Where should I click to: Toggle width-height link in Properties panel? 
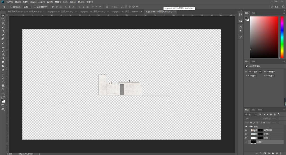point(260,71)
